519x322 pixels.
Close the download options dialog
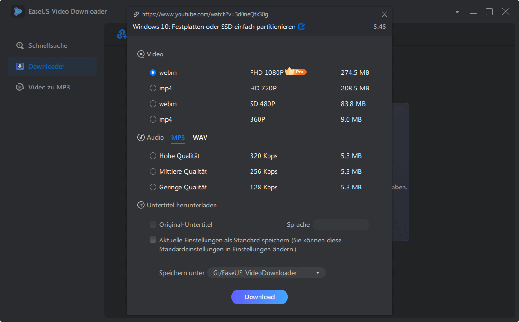tap(385, 14)
